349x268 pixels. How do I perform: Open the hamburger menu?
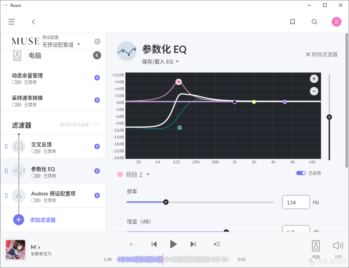point(11,22)
